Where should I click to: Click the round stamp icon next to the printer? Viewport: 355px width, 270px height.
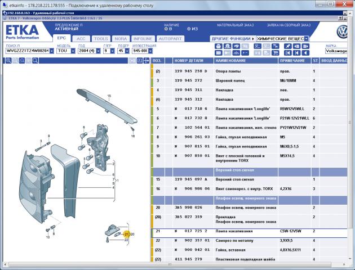pyautogui.click(x=227, y=46)
